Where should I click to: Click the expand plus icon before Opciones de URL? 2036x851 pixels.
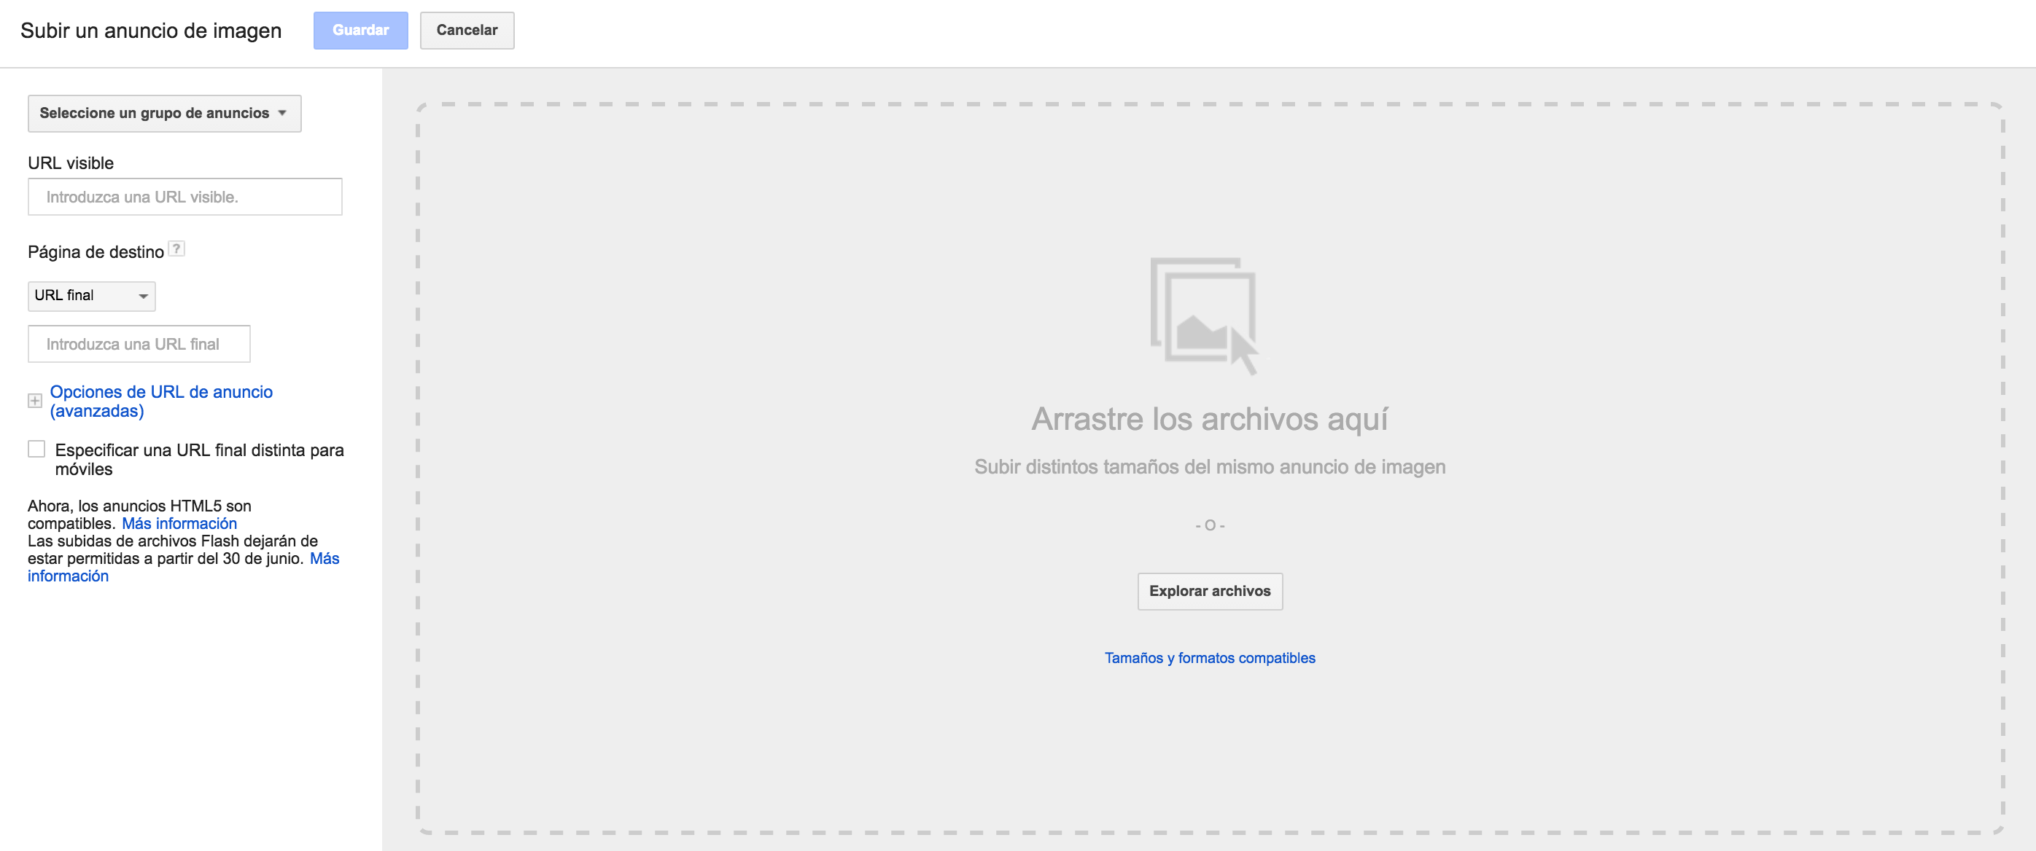pos(34,401)
